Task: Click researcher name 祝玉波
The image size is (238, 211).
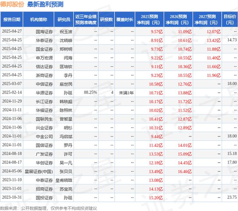Action: tap(66, 32)
